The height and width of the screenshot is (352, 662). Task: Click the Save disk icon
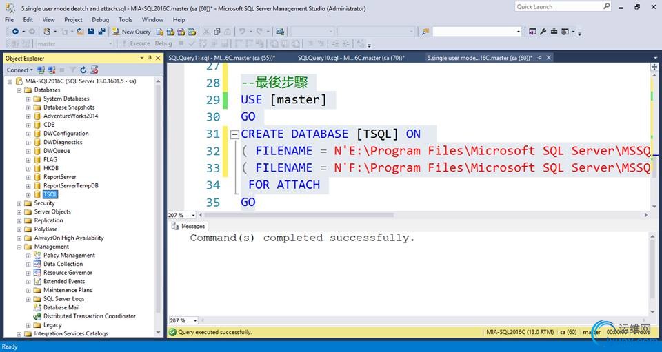91,32
